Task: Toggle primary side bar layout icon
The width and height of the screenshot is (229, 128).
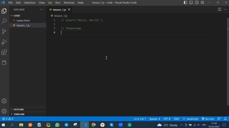Action: [185, 2]
